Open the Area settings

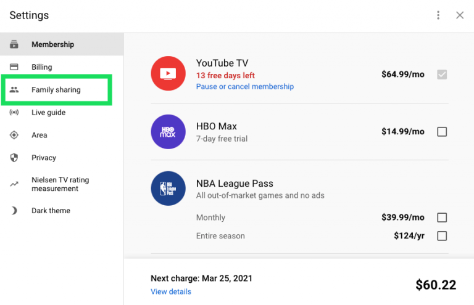point(62,135)
